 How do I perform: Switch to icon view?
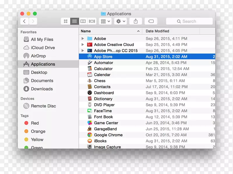pos(66,21)
